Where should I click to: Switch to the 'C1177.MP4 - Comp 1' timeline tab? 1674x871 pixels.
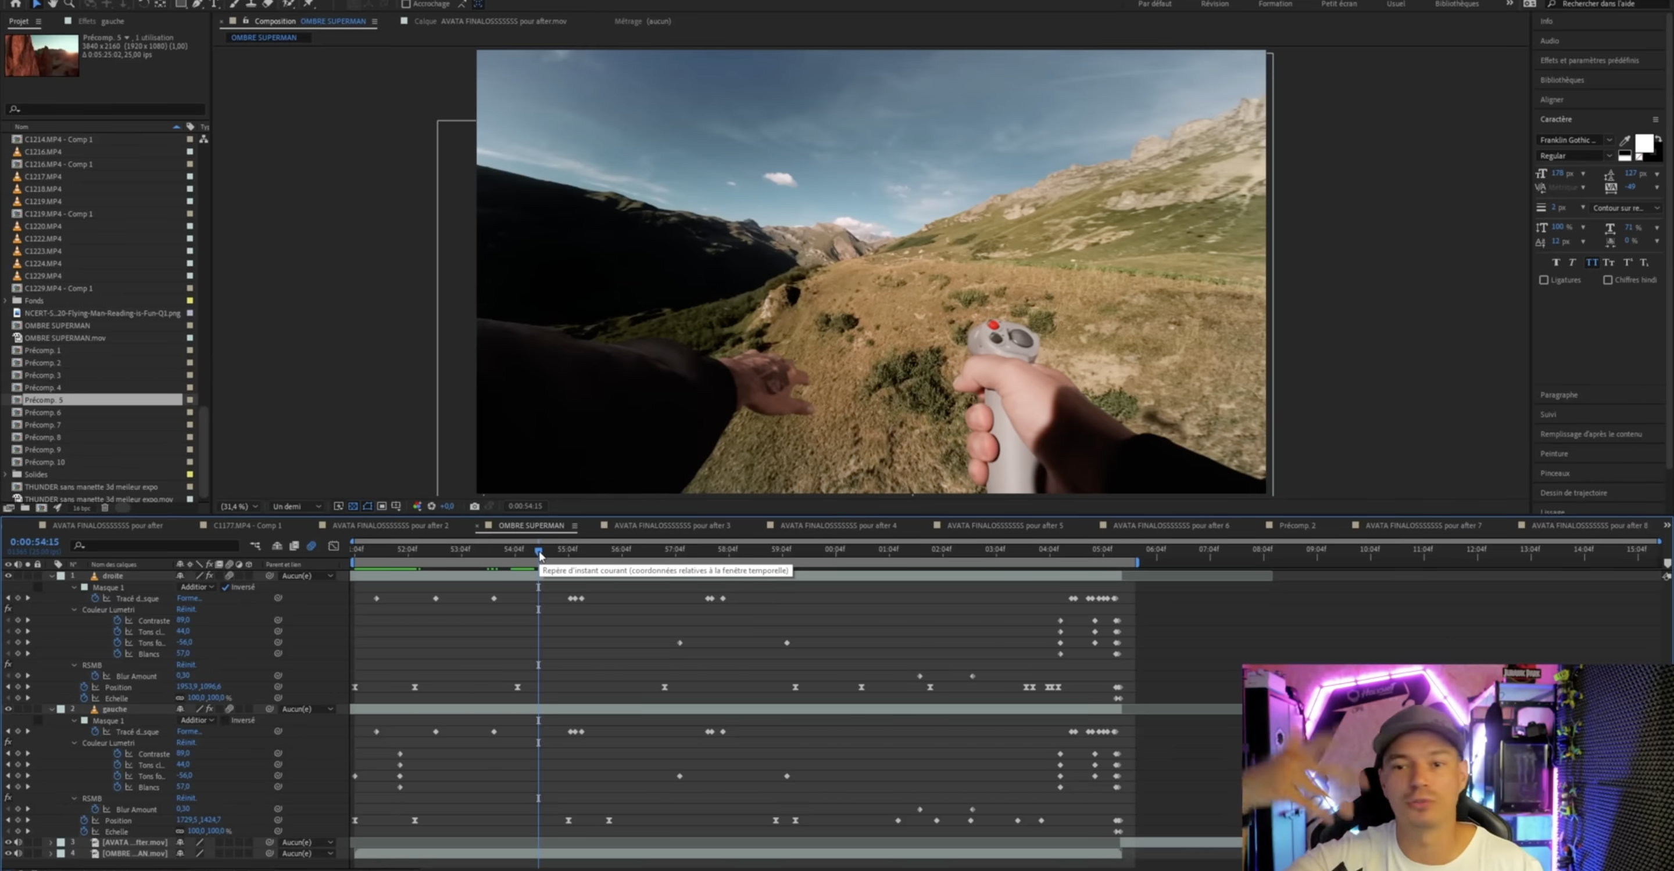pos(247,526)
